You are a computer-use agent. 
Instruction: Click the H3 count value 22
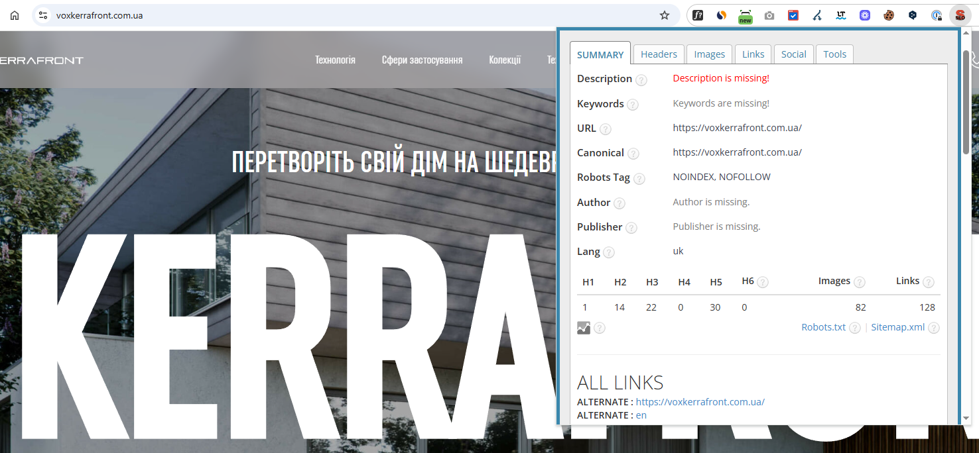coord(651,307)
